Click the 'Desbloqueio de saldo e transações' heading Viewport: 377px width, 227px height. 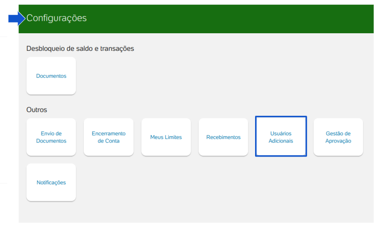pyautogui.click(x=80, y=49)
